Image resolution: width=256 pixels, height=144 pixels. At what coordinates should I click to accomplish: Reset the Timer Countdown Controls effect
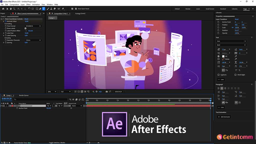(26, 19)
